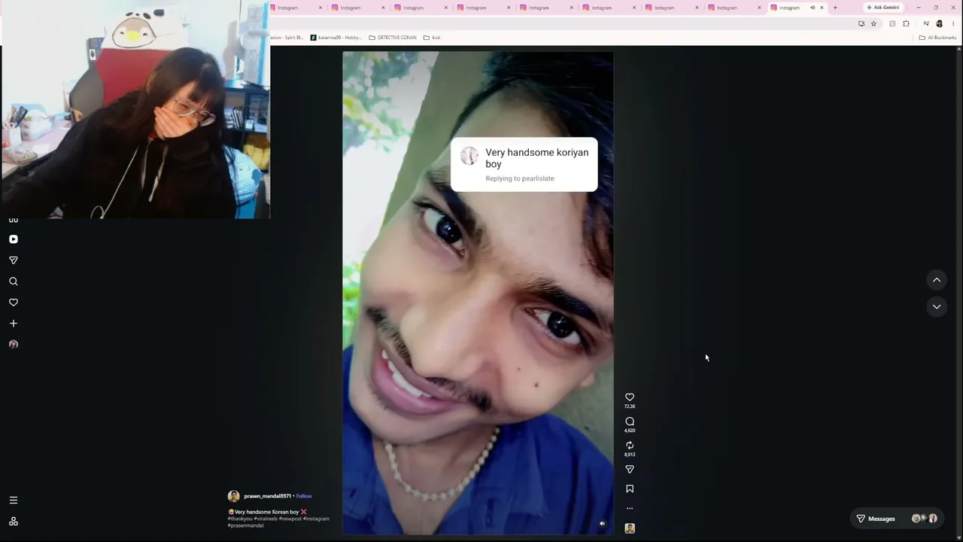This screenshot has width=963, height=542.
Task: Click the "Very handsome koriyan boy" comment sticker
Action: (x=524, y=164)
